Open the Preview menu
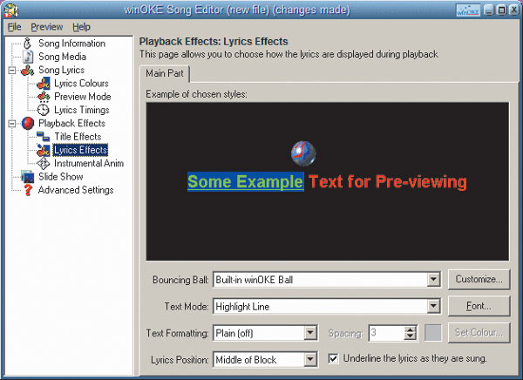Screen dimensions: 523x380 46,27
